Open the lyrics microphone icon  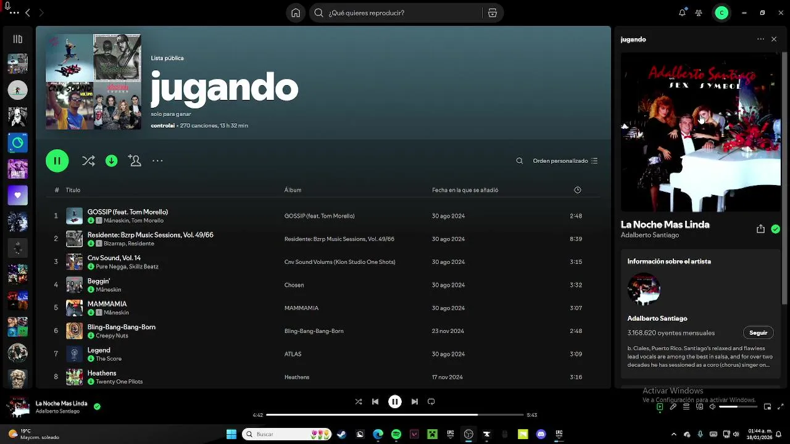pos(673,407)
